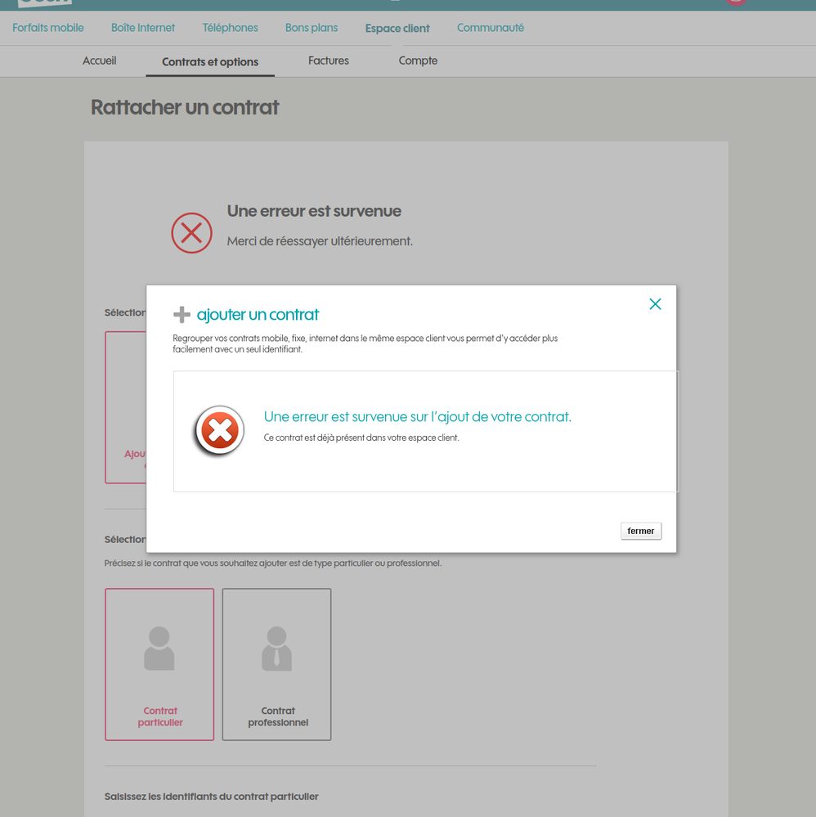
Task: Open the Bons plans page
Action: click(x=312, y=28)
